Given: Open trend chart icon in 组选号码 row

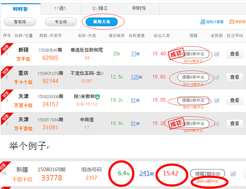Looking at the screenshot, I should coord(233,173).
